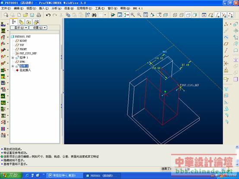Select the DTM1 datum plane item
239x179 pixels.
point(22,62)
